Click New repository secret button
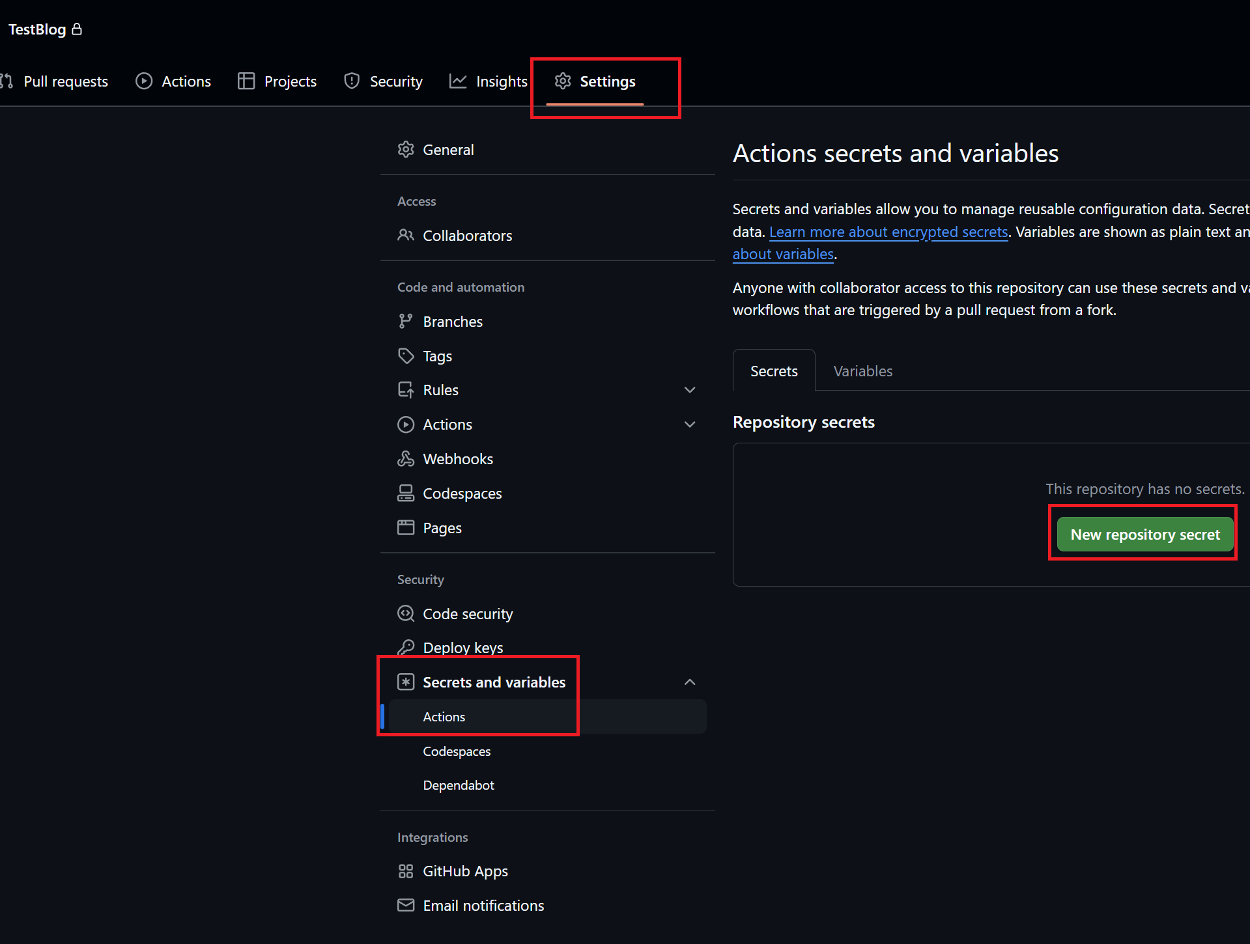1250x944 pixels. [1145, 534]
